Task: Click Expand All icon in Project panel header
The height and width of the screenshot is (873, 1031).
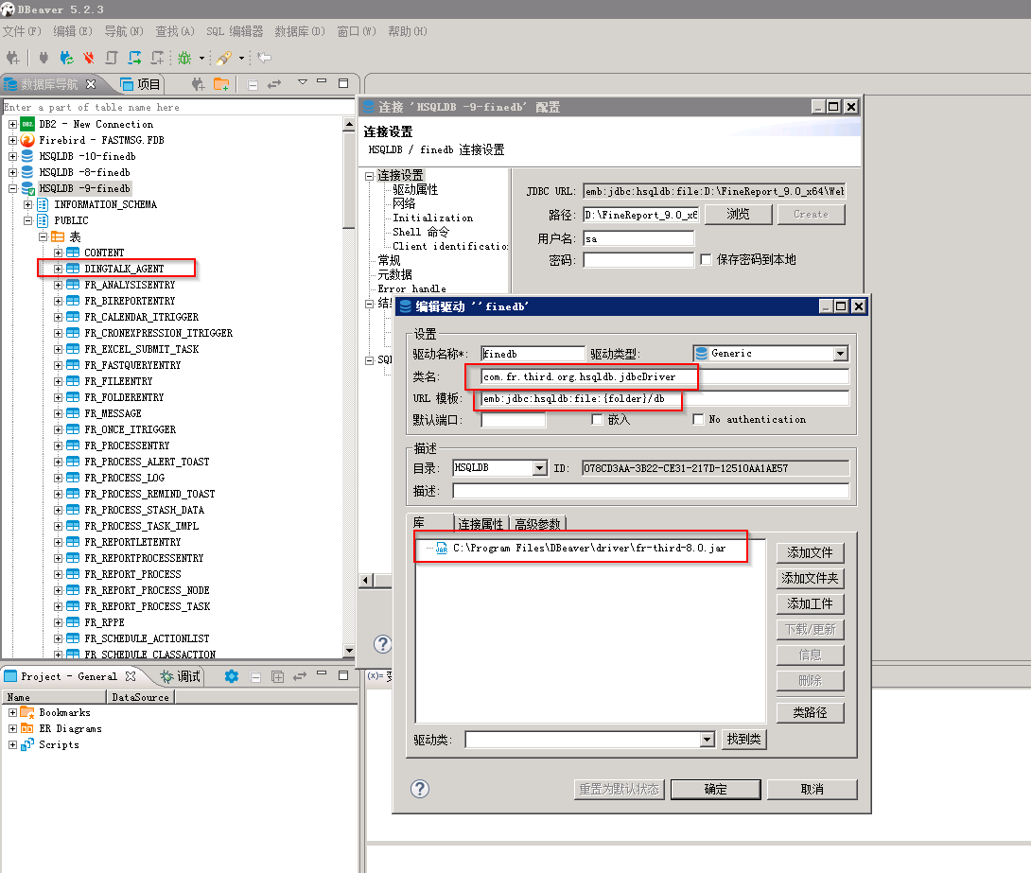Action: 277,676
